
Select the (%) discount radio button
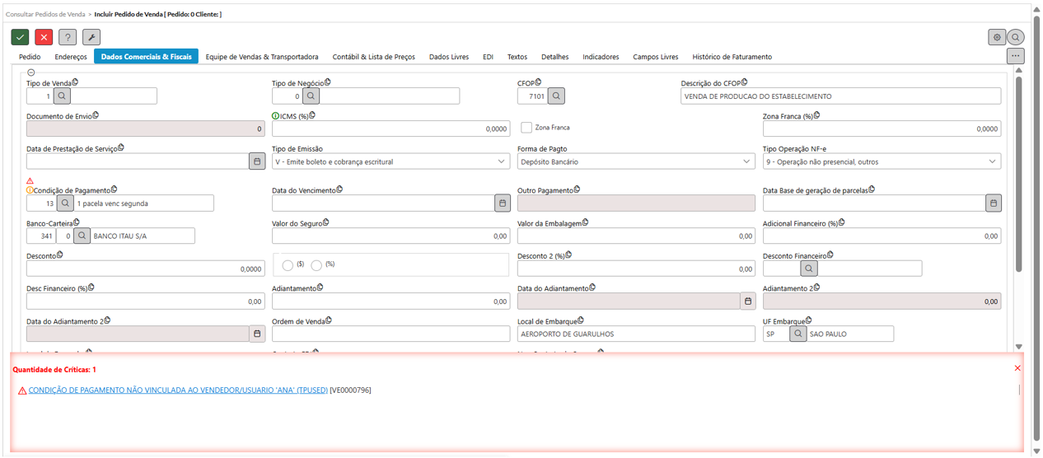tap(316, 265)
